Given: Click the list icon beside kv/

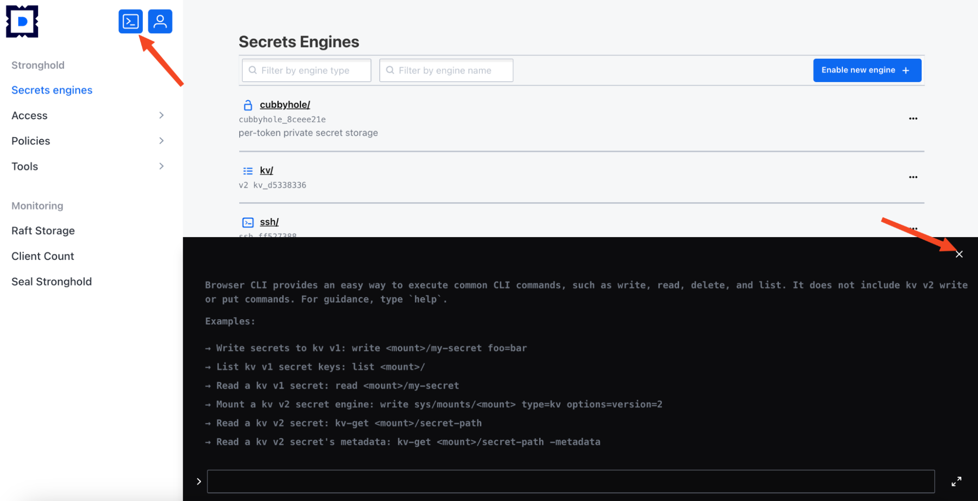Looking at the screenshot, I should pos(248,171).
